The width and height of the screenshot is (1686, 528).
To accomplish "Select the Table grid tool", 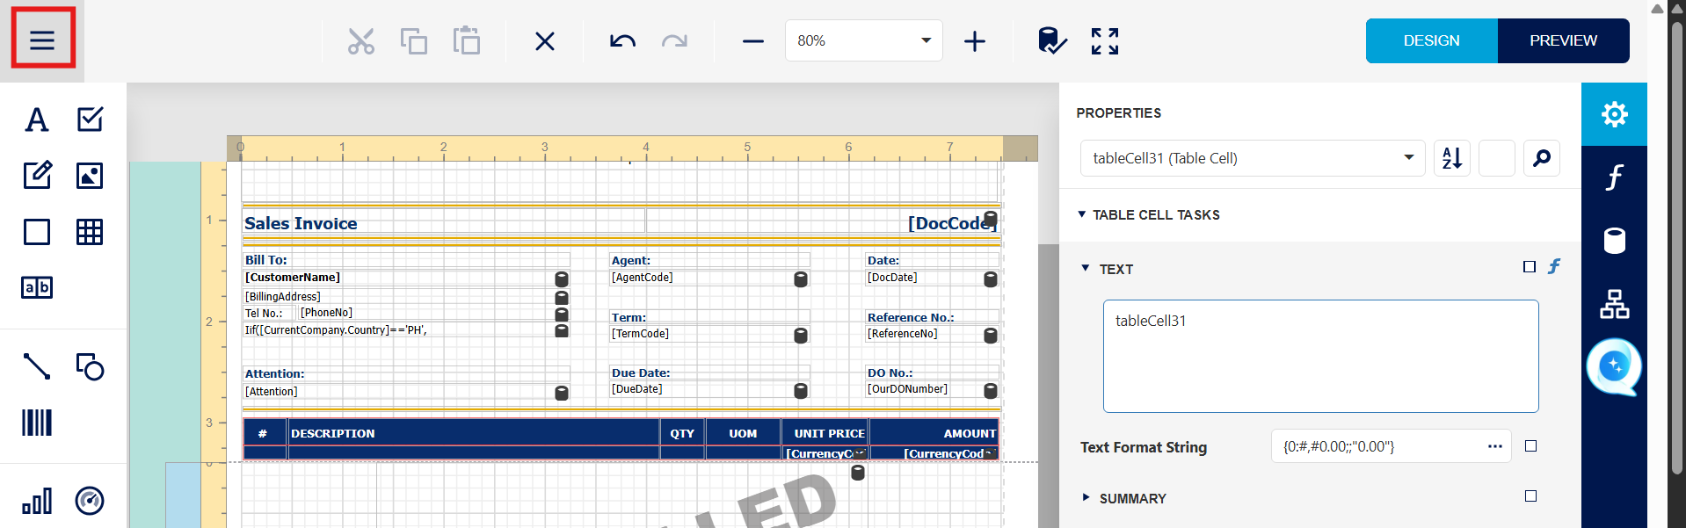I will click(x=90, y=232).
